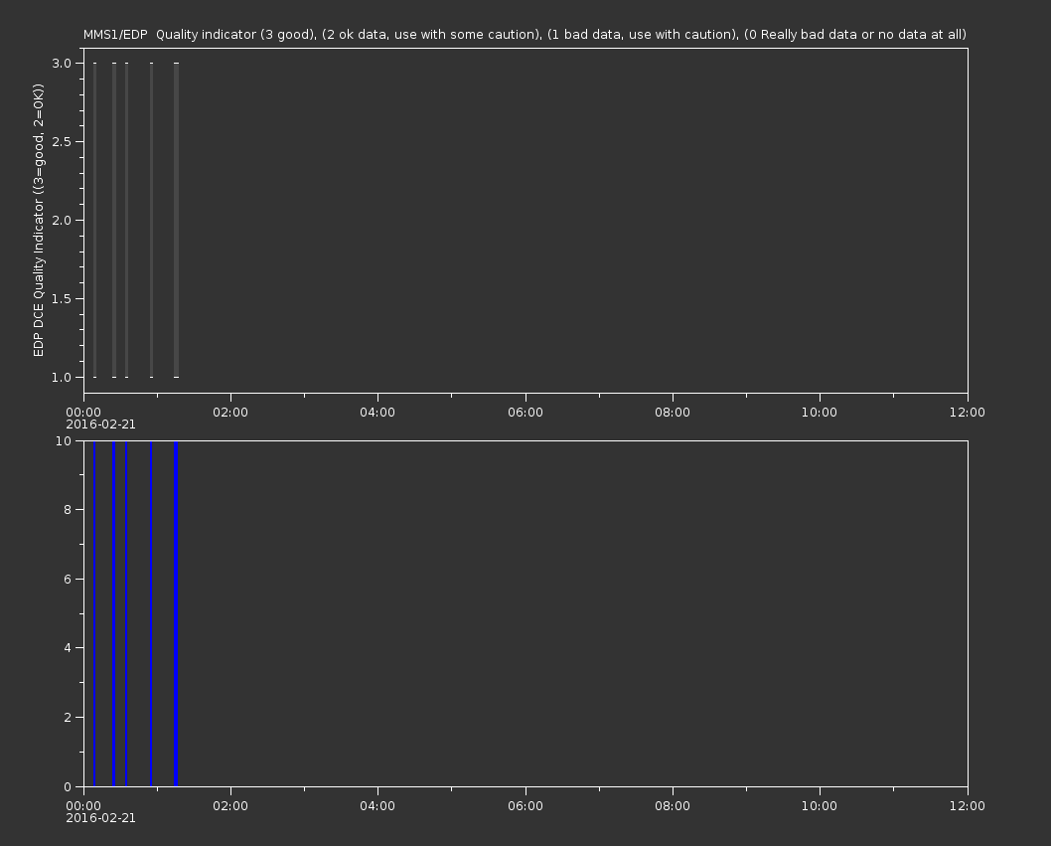Select the fourth blue bar in lower plot

pyautogui.click(x=151, y=612)
